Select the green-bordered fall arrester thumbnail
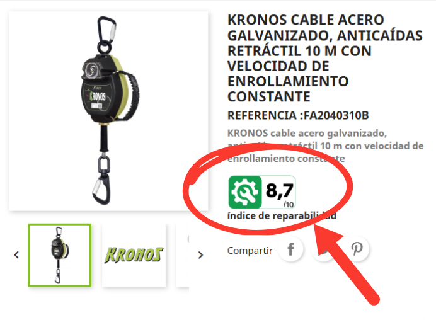 pos(59,255)
